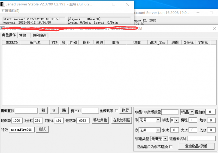
Task: Click the 性别 column header
Action: (73, 43)
